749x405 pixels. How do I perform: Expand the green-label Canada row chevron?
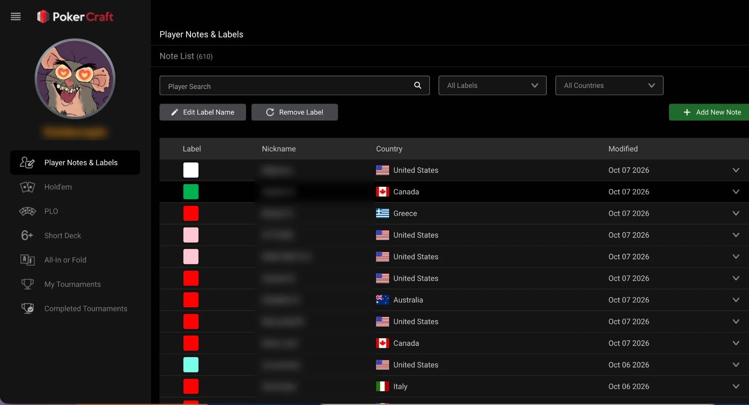736,192
